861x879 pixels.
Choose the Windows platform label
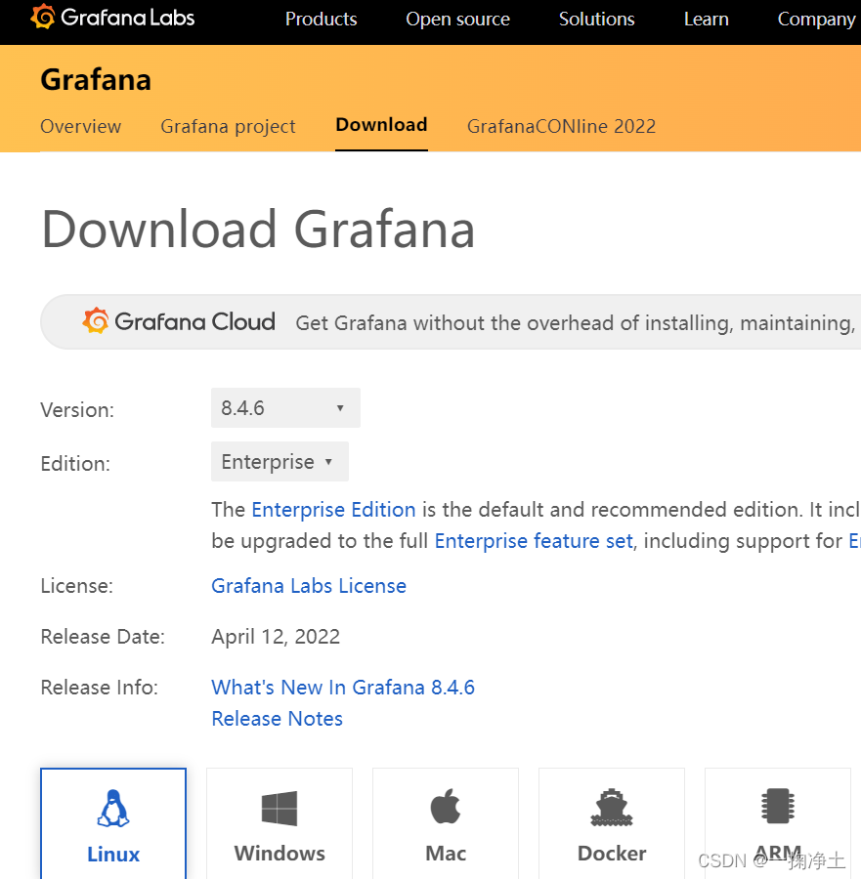(x=280, y=854)
